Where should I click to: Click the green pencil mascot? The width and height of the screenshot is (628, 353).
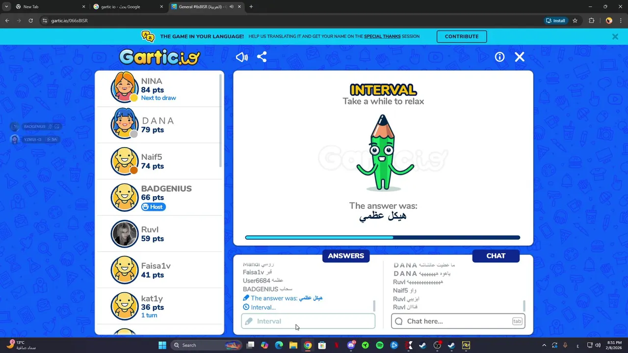coord(384,153)
